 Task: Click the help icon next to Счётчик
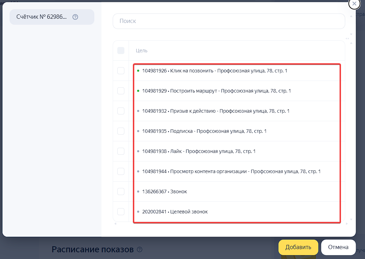click(75, 17)
